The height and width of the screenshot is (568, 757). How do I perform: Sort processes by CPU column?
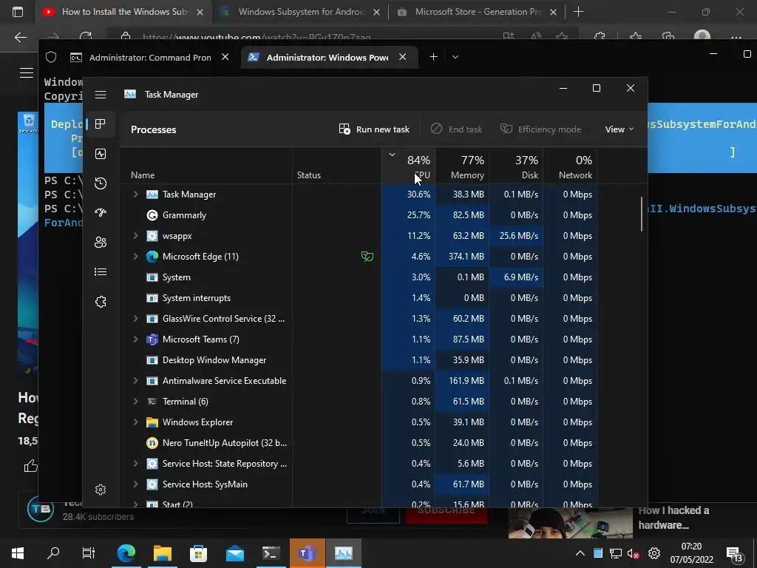point(408,166)
